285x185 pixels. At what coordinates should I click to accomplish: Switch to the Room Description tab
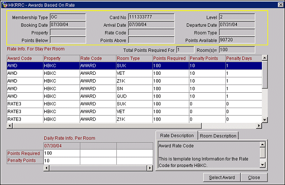click(218, 136)
